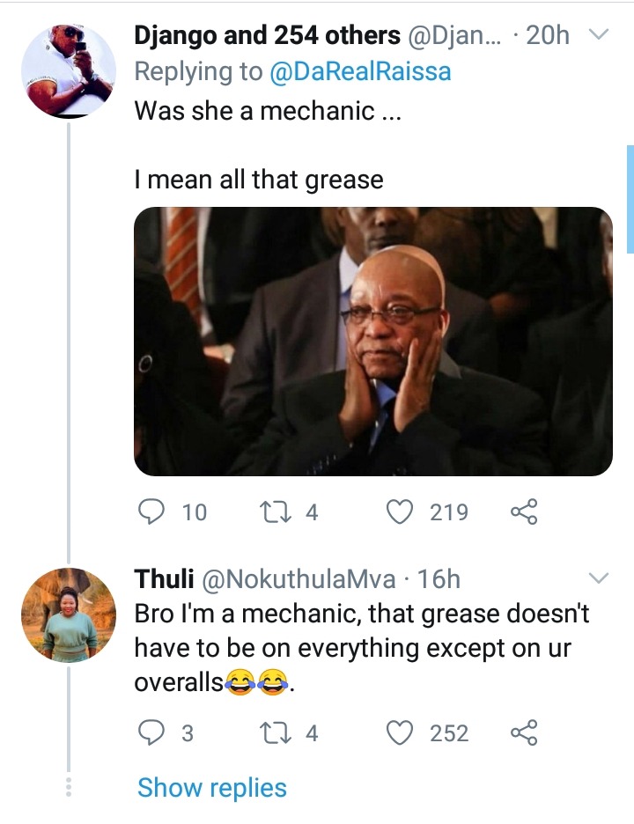This screenshot has width=634, height=824.
Task: Retweet Thuli's mechanic reply
Action: (x=276, y=732)
